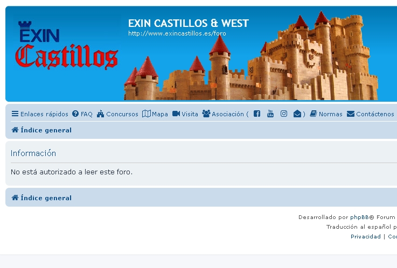This screenshot has width=397, height=268.
Task: Click the Facebook icon
Action: (x=257, y=114)
